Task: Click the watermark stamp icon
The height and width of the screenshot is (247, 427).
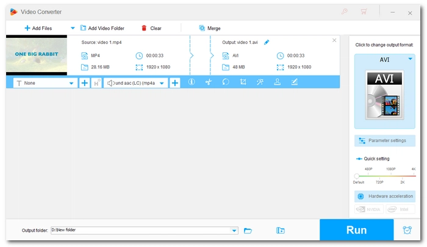Action: tap(277, 82)
